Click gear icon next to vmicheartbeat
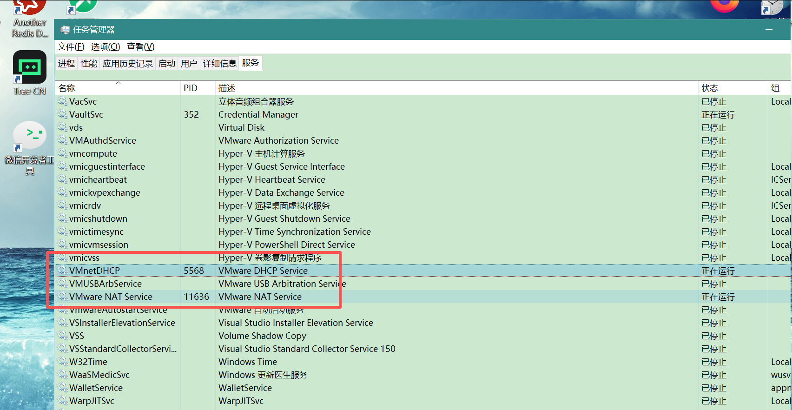This screenshot has height=410, width=792. click(x=63, y=179)
